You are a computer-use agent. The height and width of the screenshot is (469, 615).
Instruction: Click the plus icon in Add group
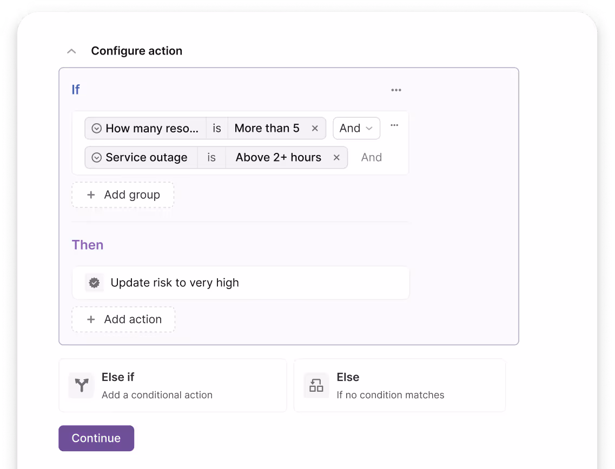click(91, 195)
